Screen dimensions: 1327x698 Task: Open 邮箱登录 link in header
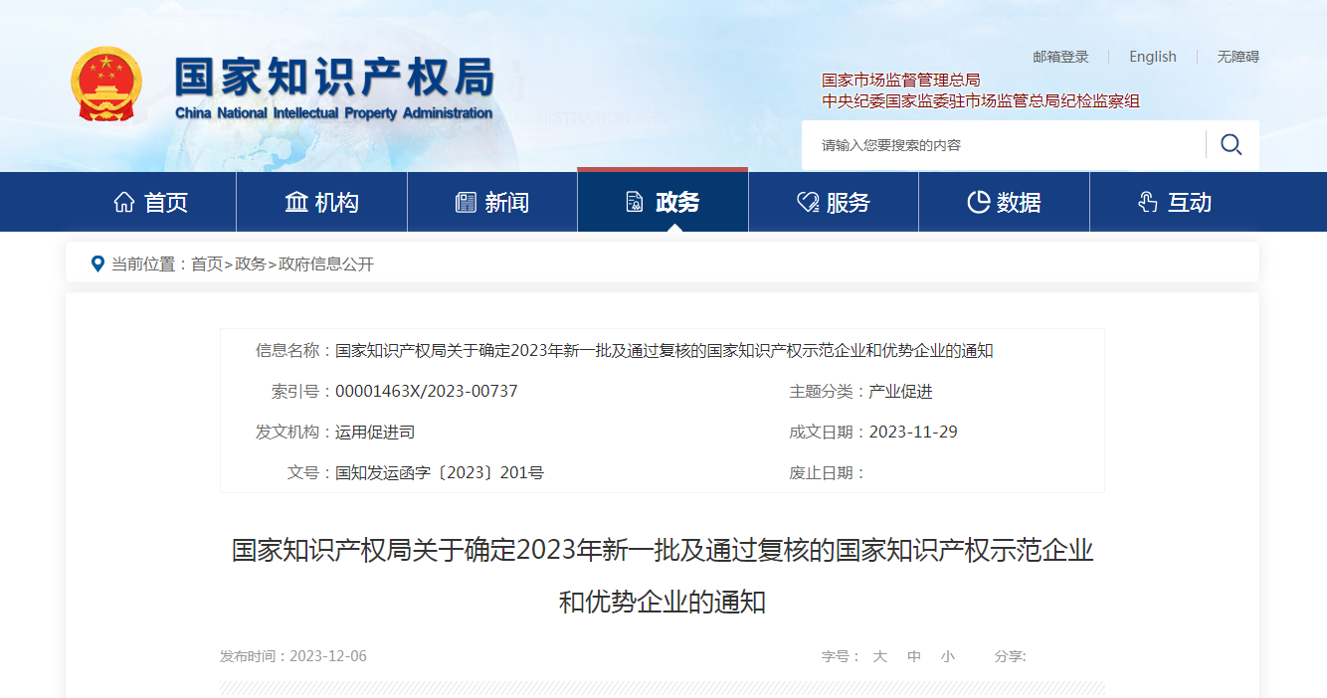pyautogui.click(x=1060, y=57)
